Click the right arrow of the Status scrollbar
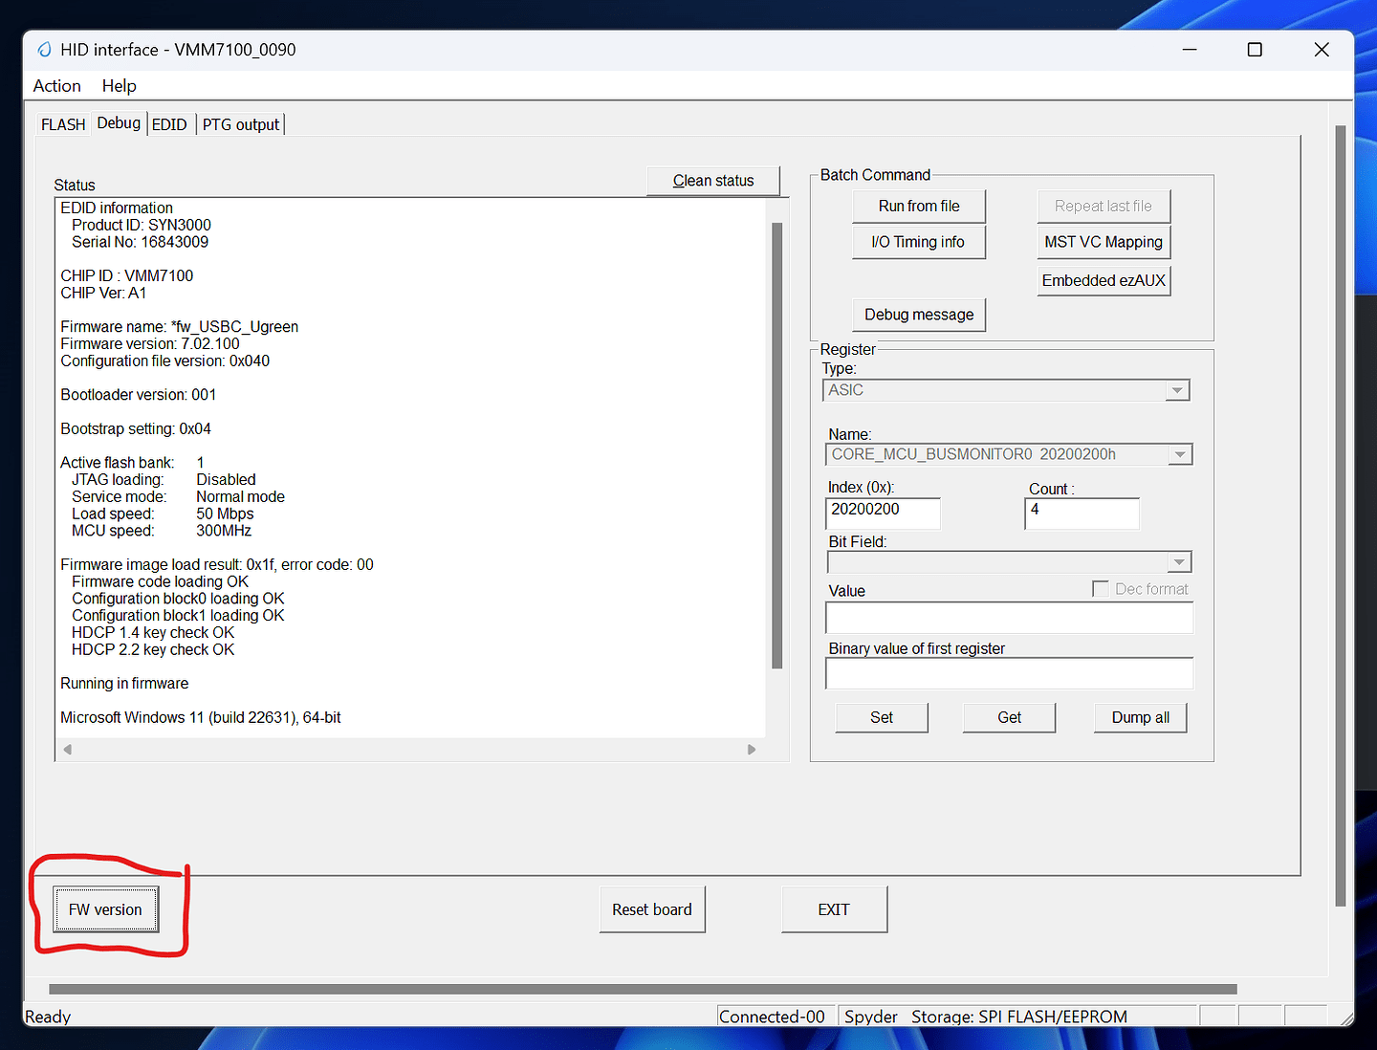 (752, 750)
